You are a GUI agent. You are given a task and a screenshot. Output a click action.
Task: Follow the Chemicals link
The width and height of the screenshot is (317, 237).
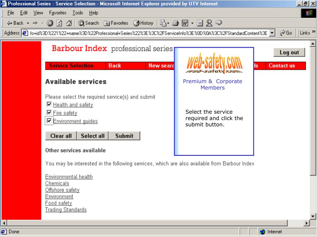coord(57,183)
